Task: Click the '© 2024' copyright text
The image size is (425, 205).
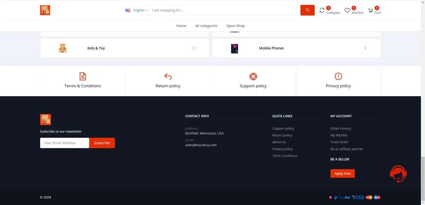Action: (x=46, y=197)
